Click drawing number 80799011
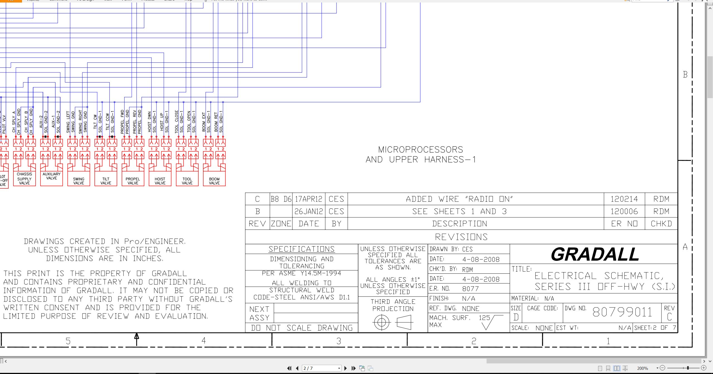The height and width of the screenshot is (374, 713). click(x=622, y=312)
